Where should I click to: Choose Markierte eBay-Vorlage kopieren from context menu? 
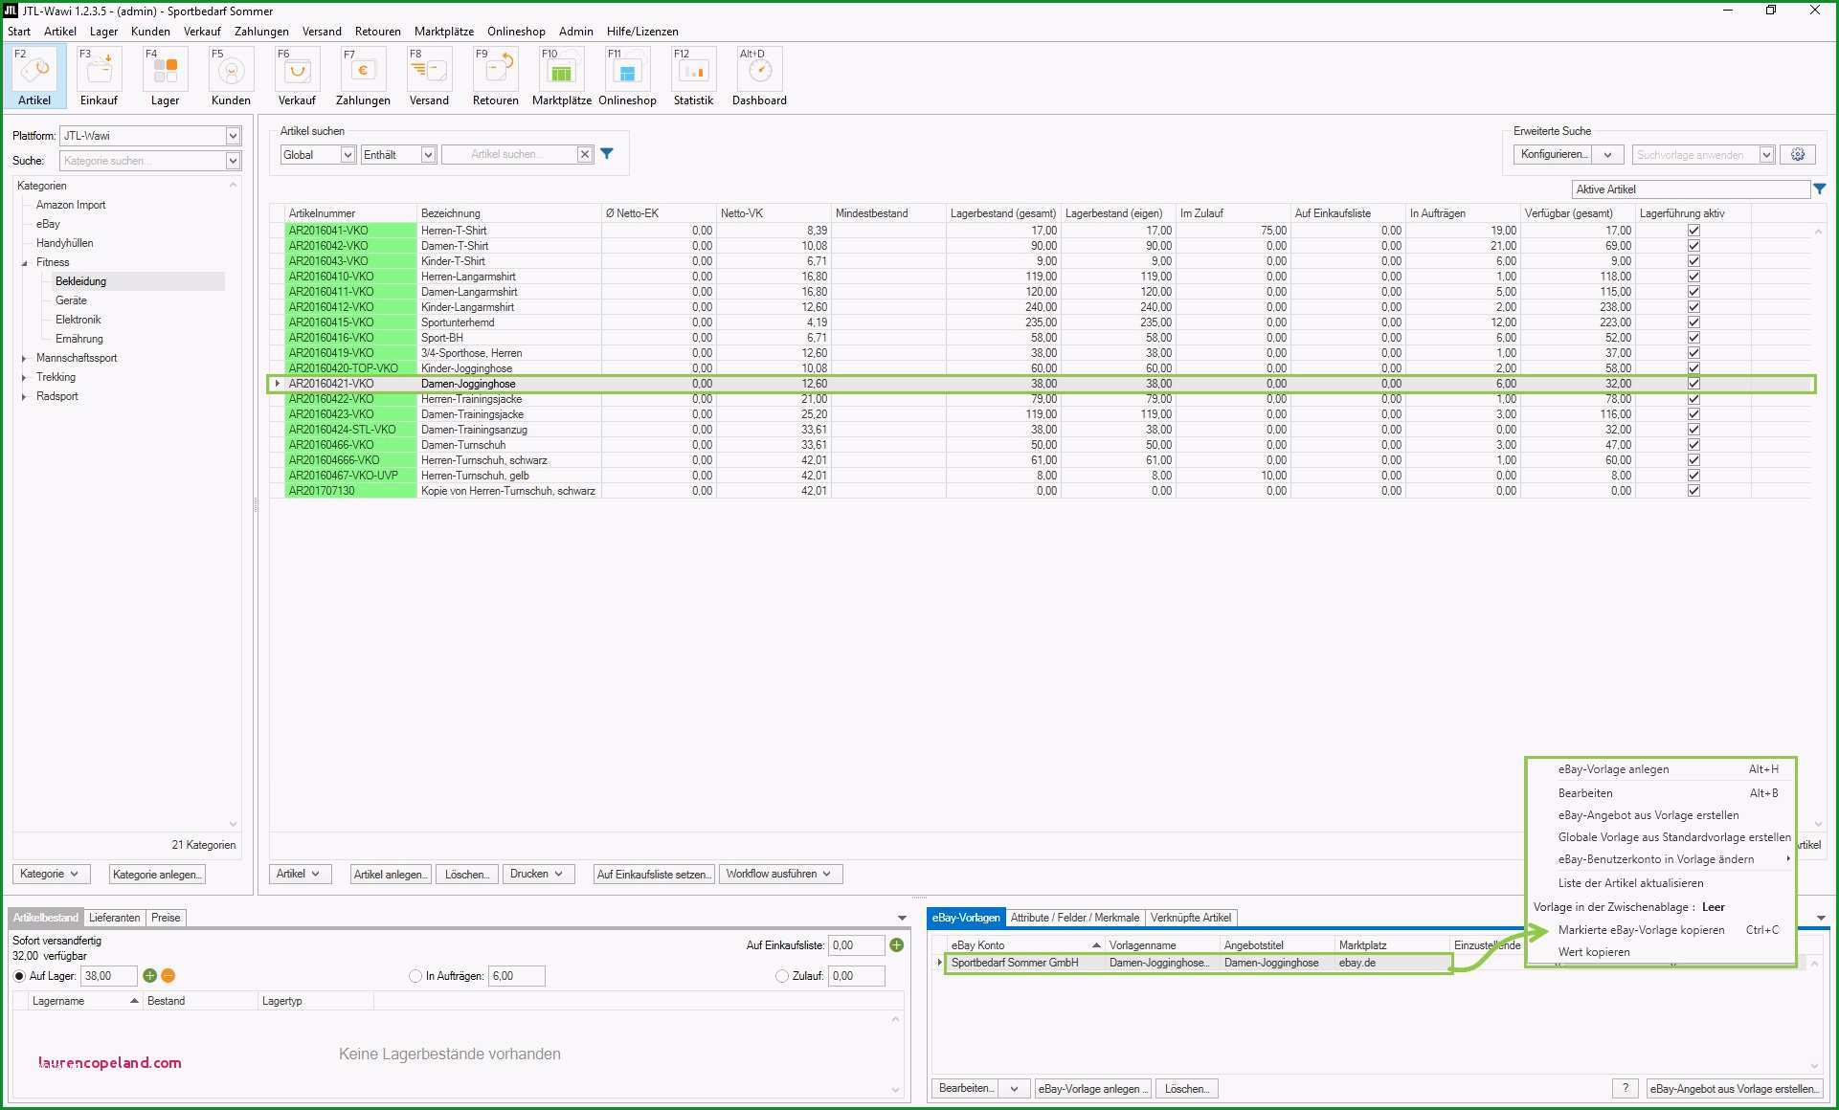pyautogui.click(x=1641, y=930)
